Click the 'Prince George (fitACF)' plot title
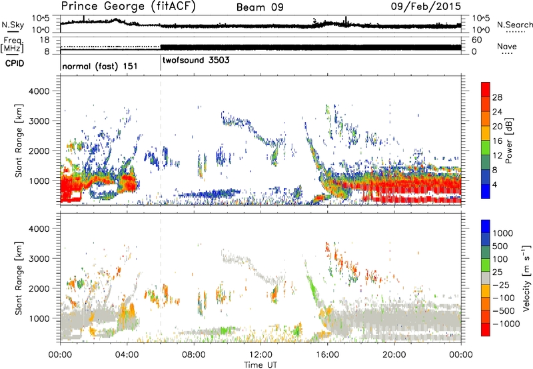The height and width of the screenshot is (369, 533). pos(128,6)
